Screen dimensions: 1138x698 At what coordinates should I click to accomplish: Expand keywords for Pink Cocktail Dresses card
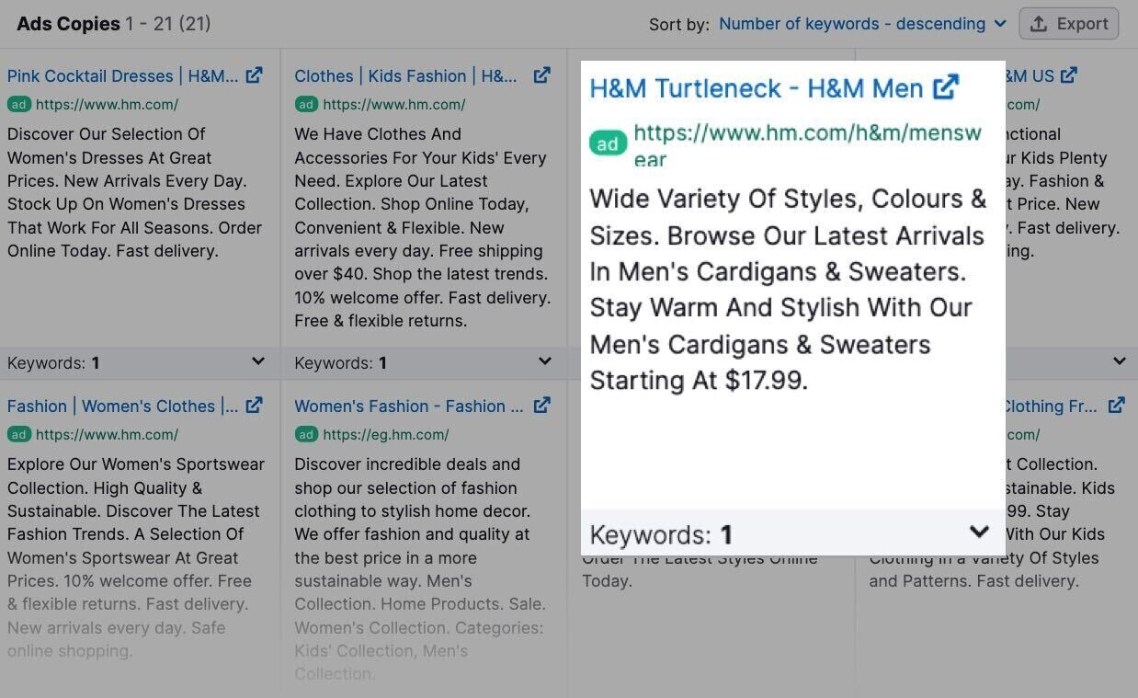[258, 362]
